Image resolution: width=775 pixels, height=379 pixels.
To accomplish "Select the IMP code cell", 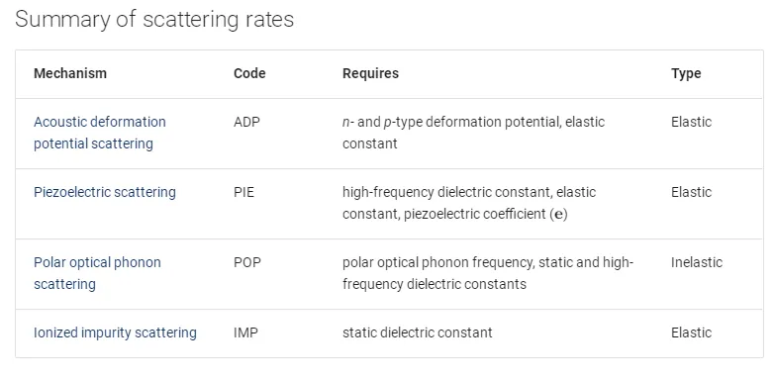I will (x=246, y=332).
